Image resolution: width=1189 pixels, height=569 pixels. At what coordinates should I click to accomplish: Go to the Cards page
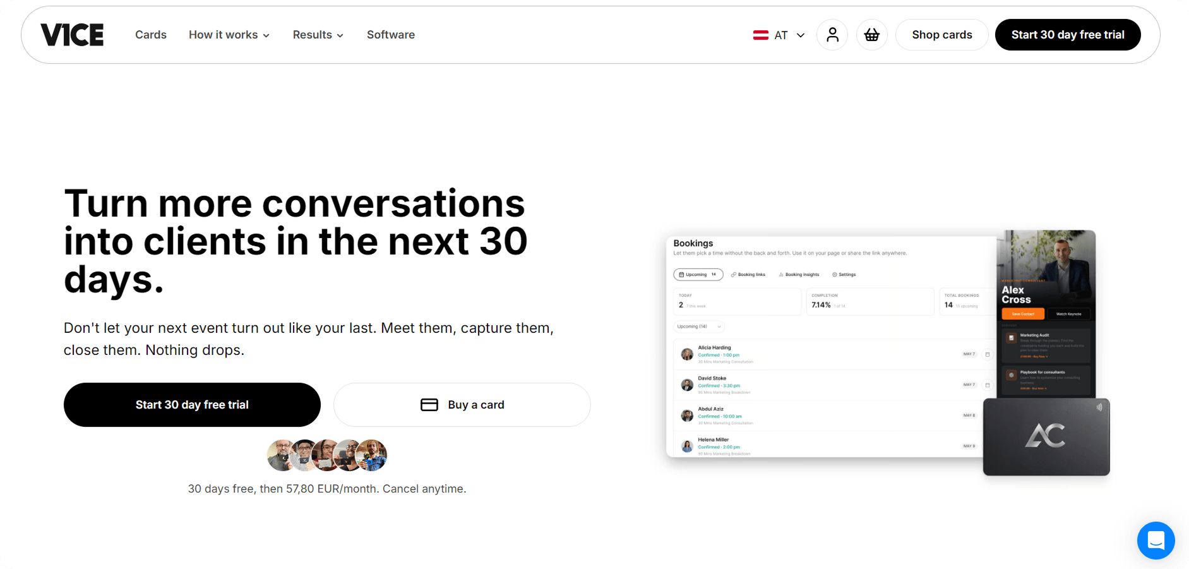(x=151, y=35)
